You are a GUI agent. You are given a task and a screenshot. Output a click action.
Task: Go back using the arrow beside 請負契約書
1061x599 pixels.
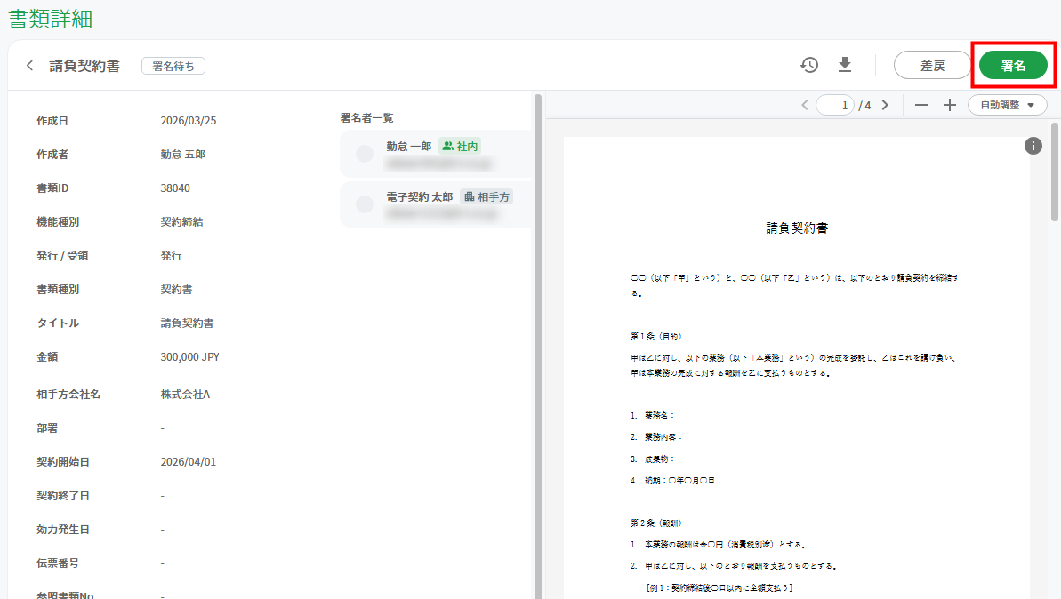click(x=29, y=66)
